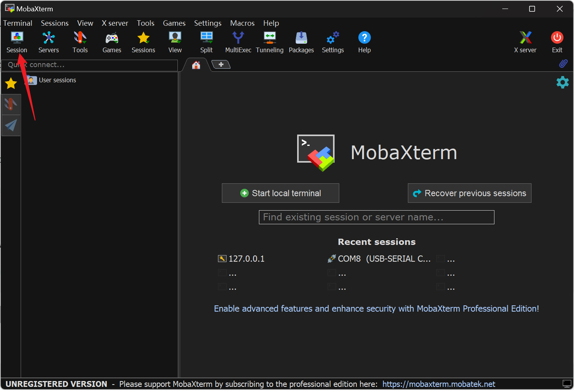Open the Sessions star toolbar icon
574x390 pixels.
click(x=143, y=42)
